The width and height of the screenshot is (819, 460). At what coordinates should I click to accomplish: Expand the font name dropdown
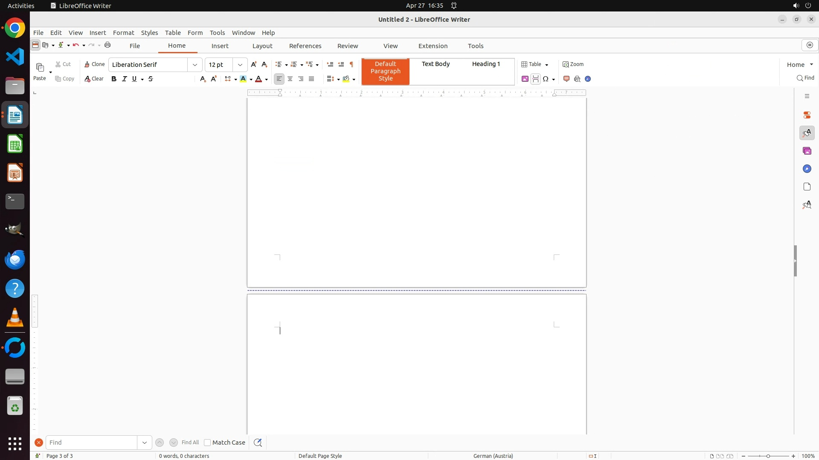point(195,65)
